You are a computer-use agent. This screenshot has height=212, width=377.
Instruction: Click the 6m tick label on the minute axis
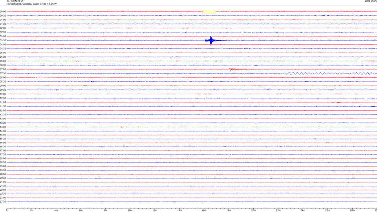pyautogui.click(x=81, y=210)
